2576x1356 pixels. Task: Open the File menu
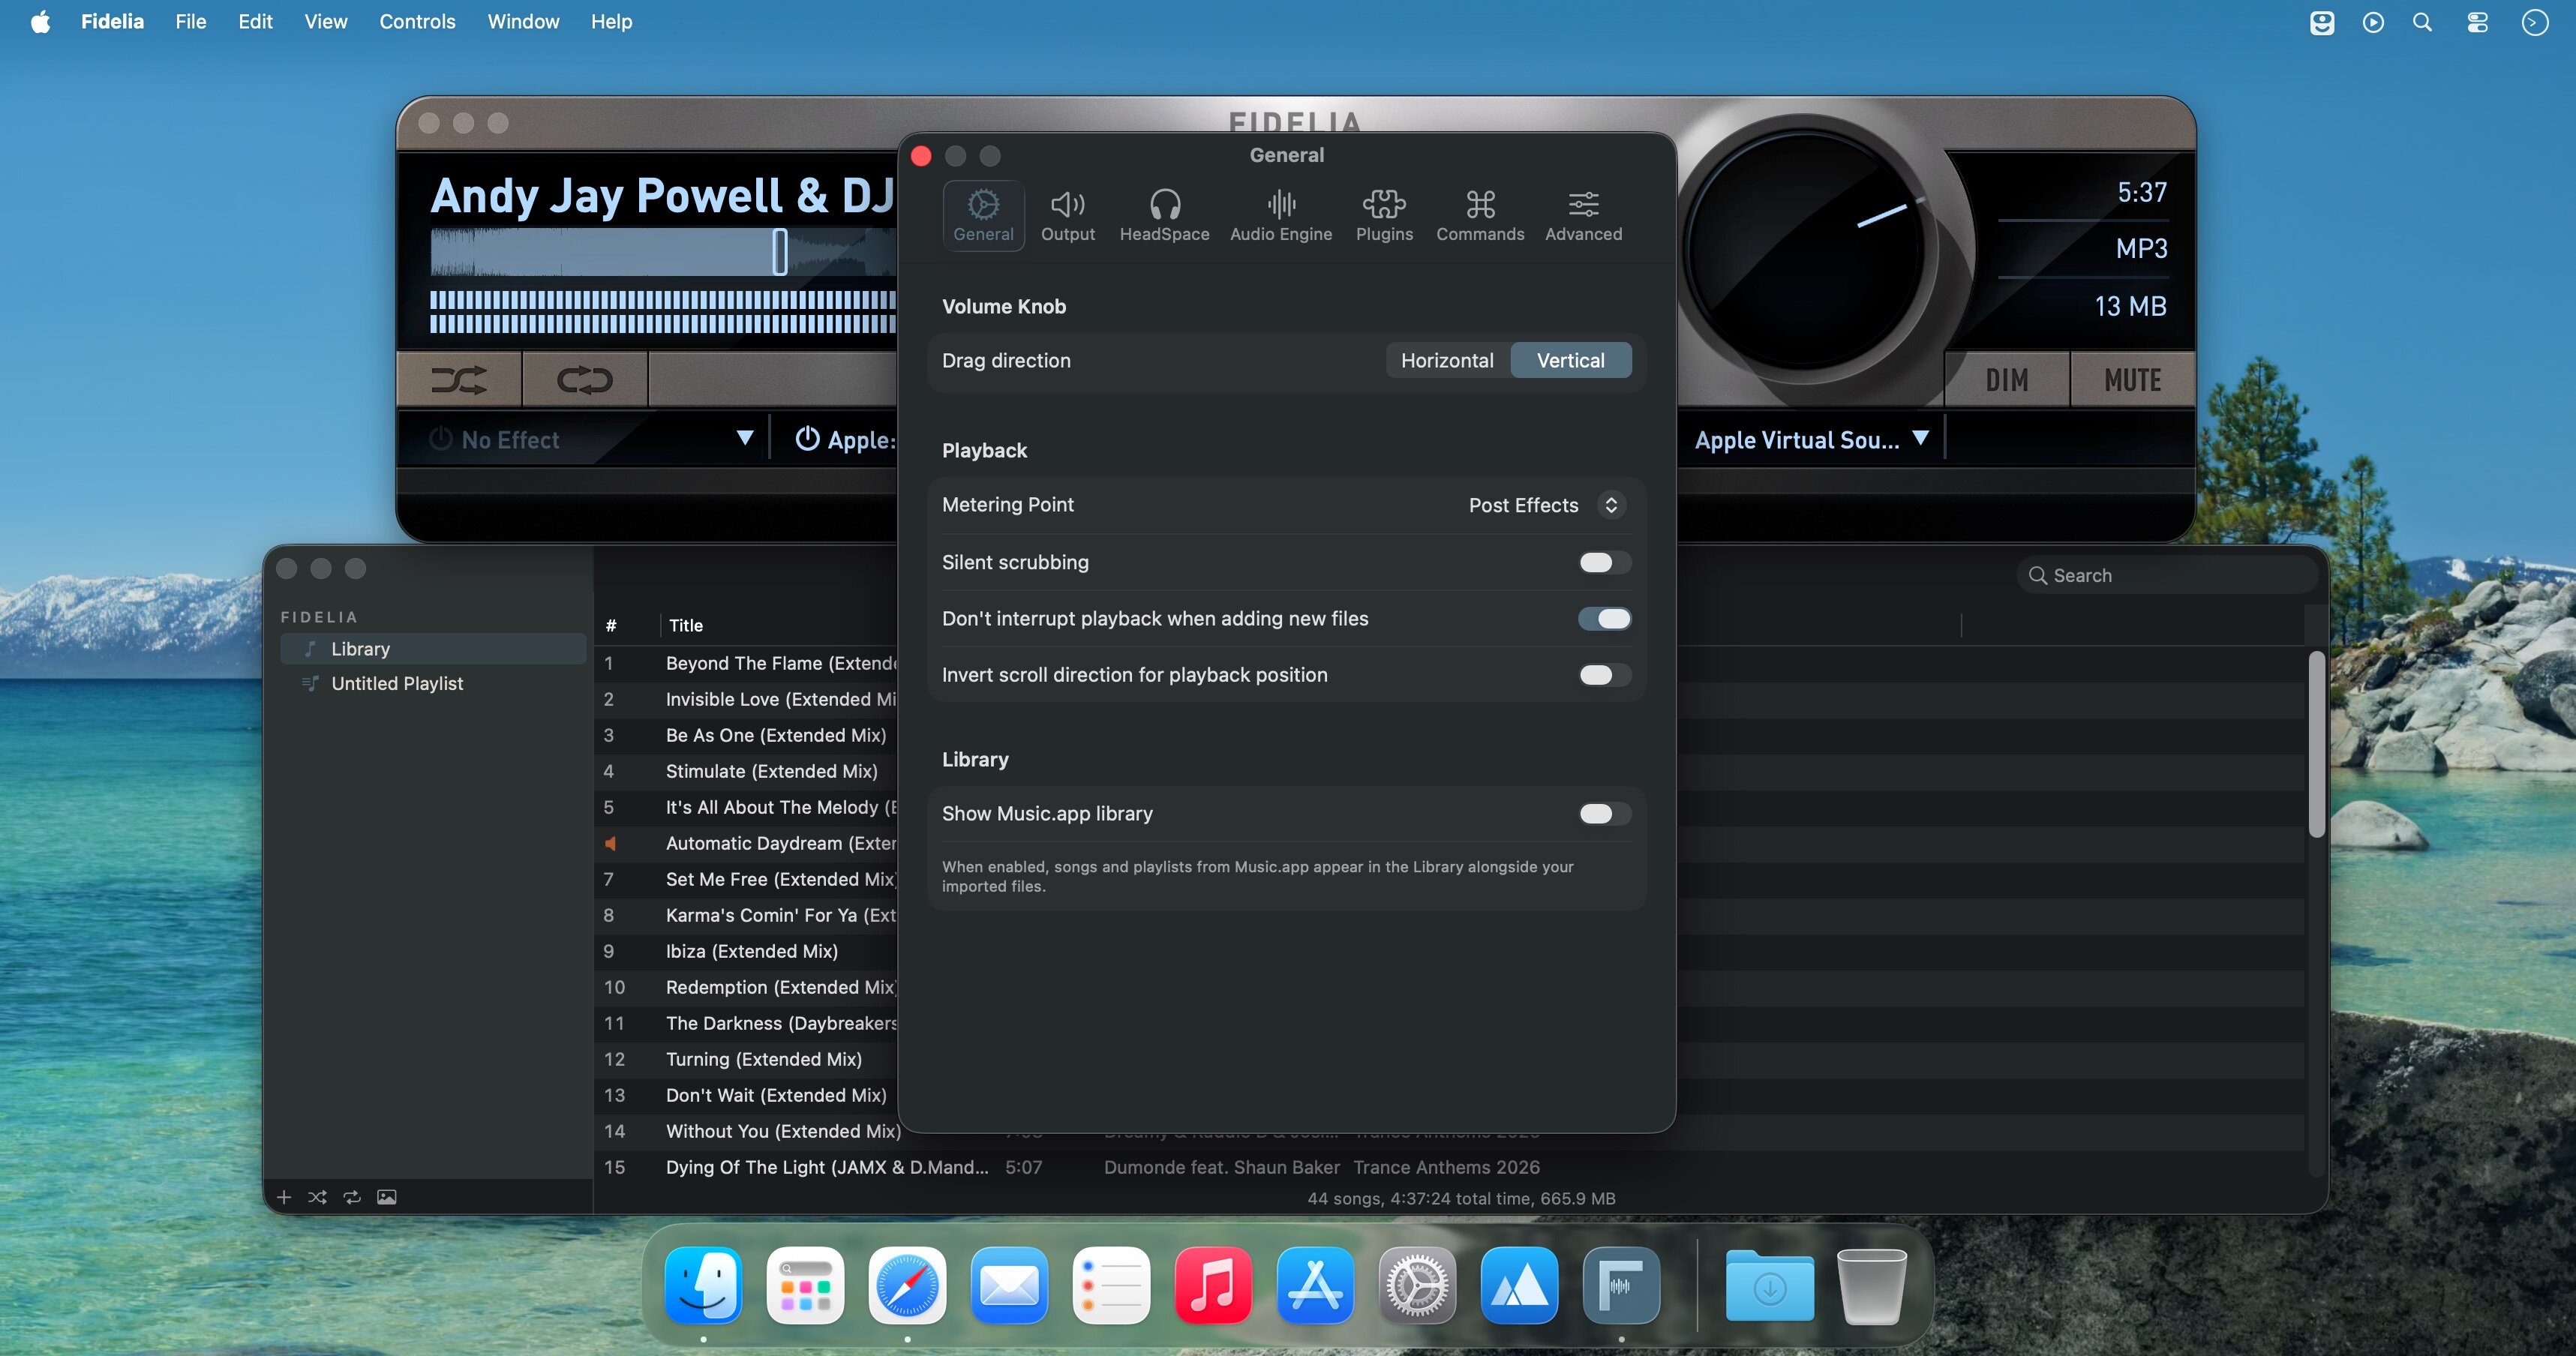click(x=190, y=21)
